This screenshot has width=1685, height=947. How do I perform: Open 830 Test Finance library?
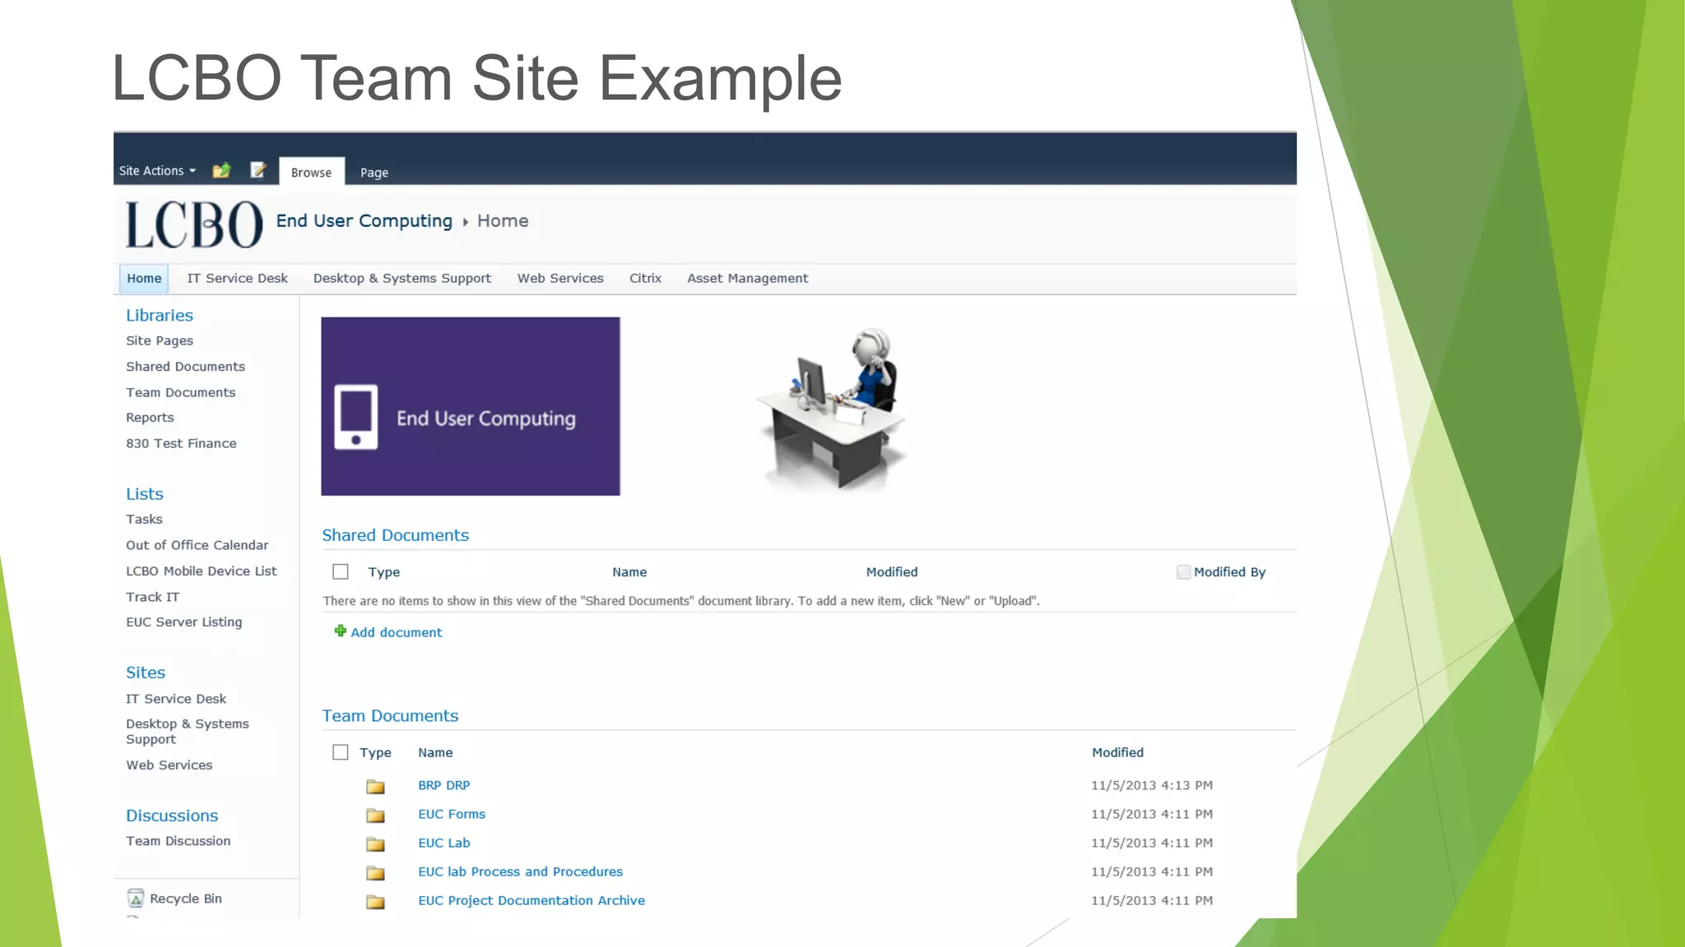pos(181,444)
